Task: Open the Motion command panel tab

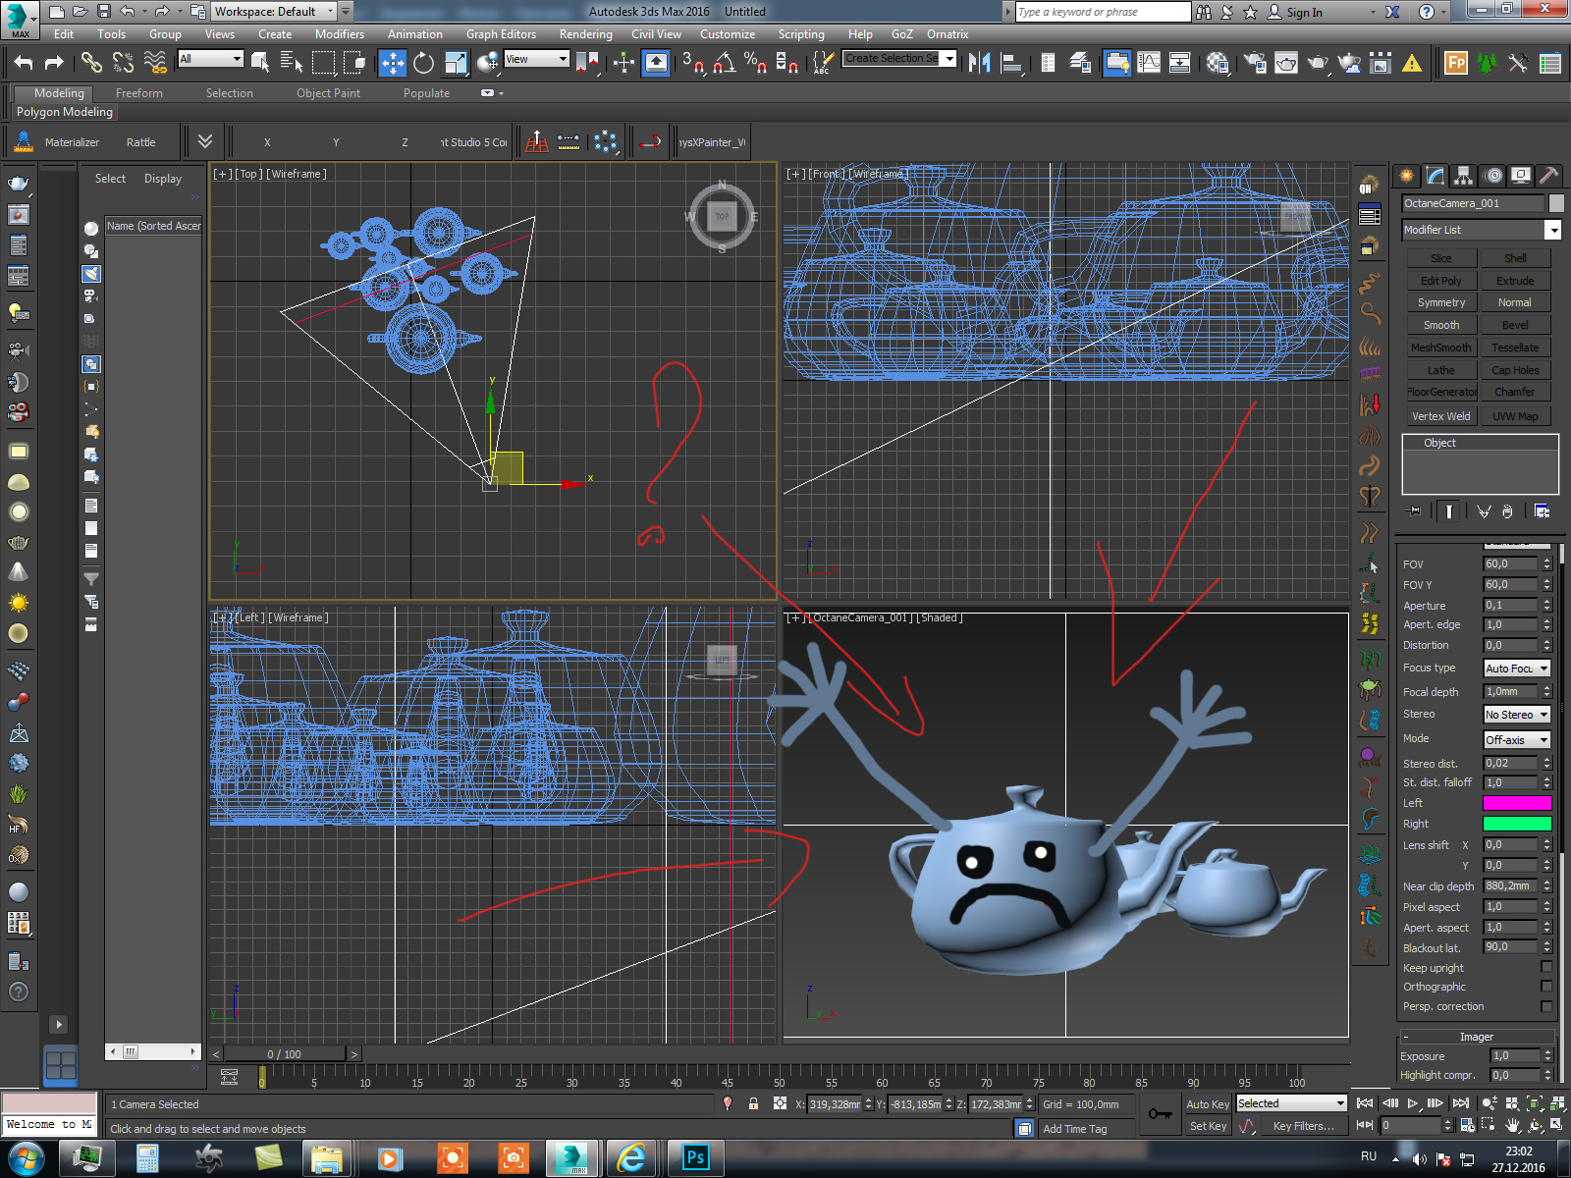Action: point(1492,175)
